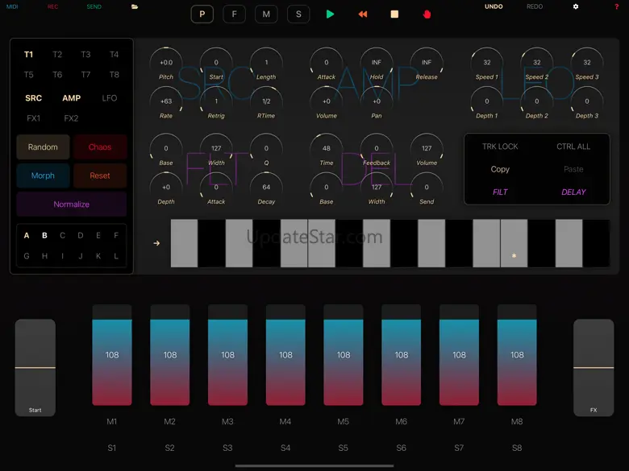
Task: Click the arrow icon beside the step sequencer
Action: click(x=157, y=243)
